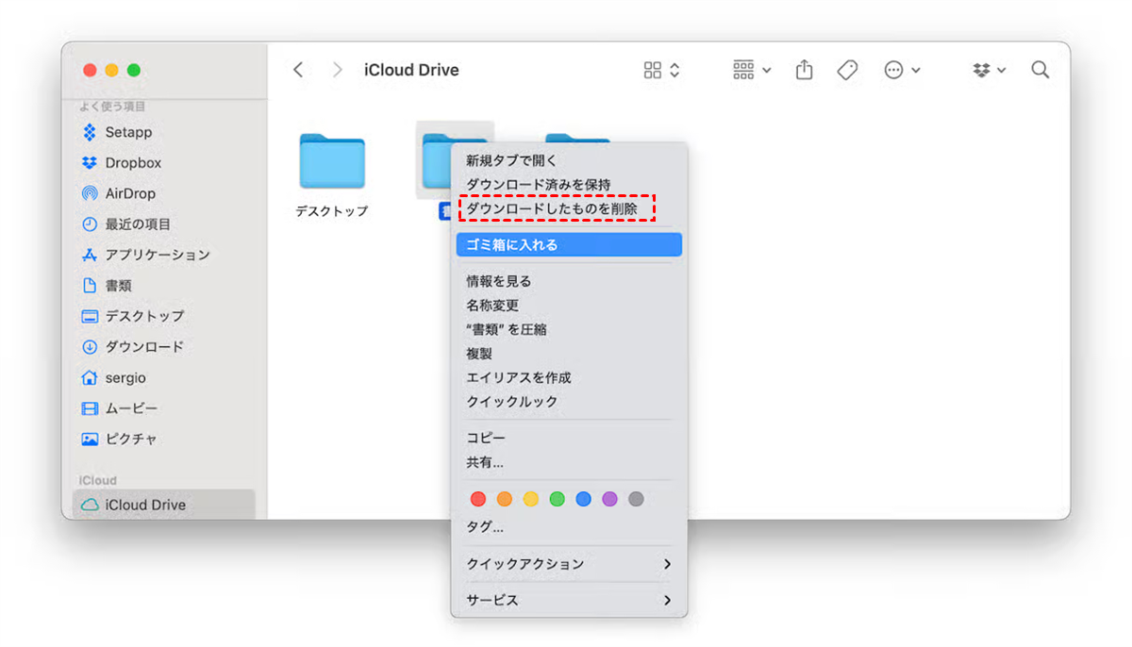Expand the クイックアクション submenu
The image size is (1132, 647).
pos(569,564)
